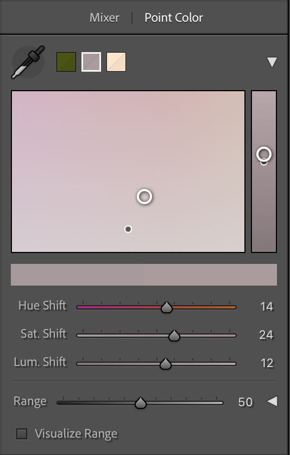
Task: Open the Point Color tab
Action: click(174, 18)
